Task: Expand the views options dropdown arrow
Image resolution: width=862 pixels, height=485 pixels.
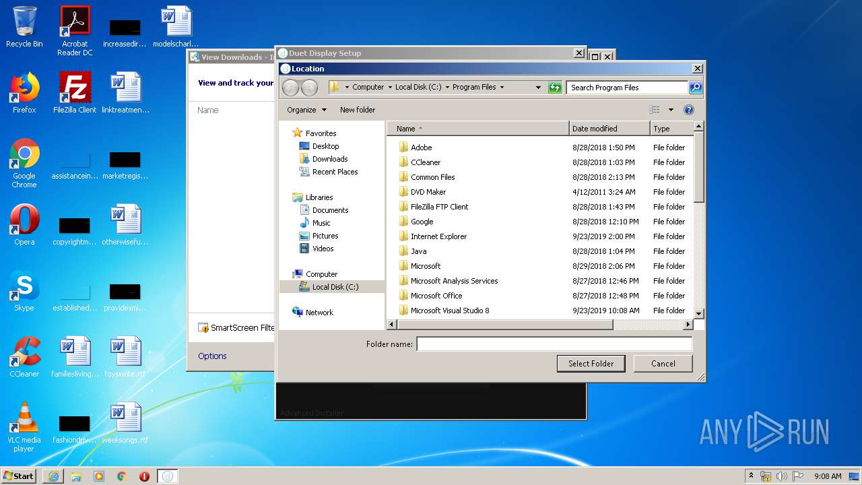Action: [671, 110]
